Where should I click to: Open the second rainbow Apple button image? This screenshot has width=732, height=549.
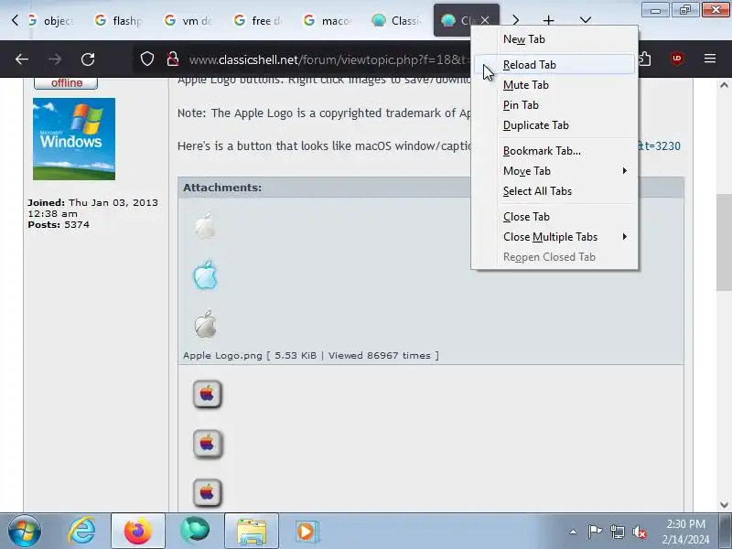pos(208,443)
